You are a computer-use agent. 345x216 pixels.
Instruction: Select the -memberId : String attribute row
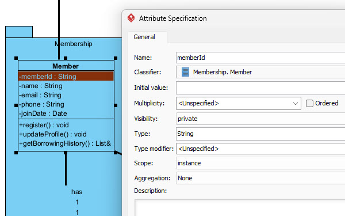[66, 77]
